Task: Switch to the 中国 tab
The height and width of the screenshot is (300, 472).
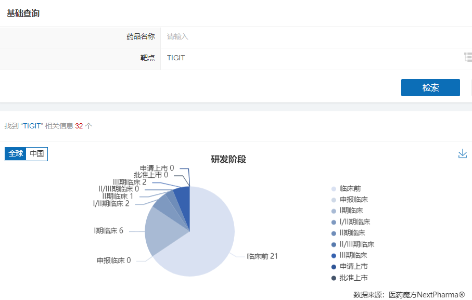Action: [37, 153]
